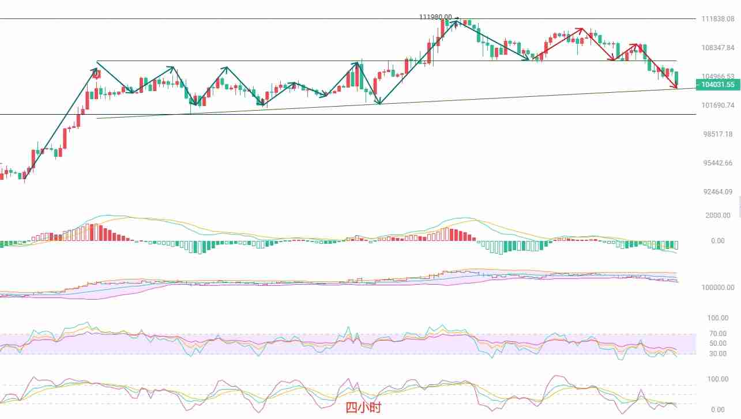741x419 pixels.
Task: Click the MACD 2000.00 scale label
Action: (718, 216)
